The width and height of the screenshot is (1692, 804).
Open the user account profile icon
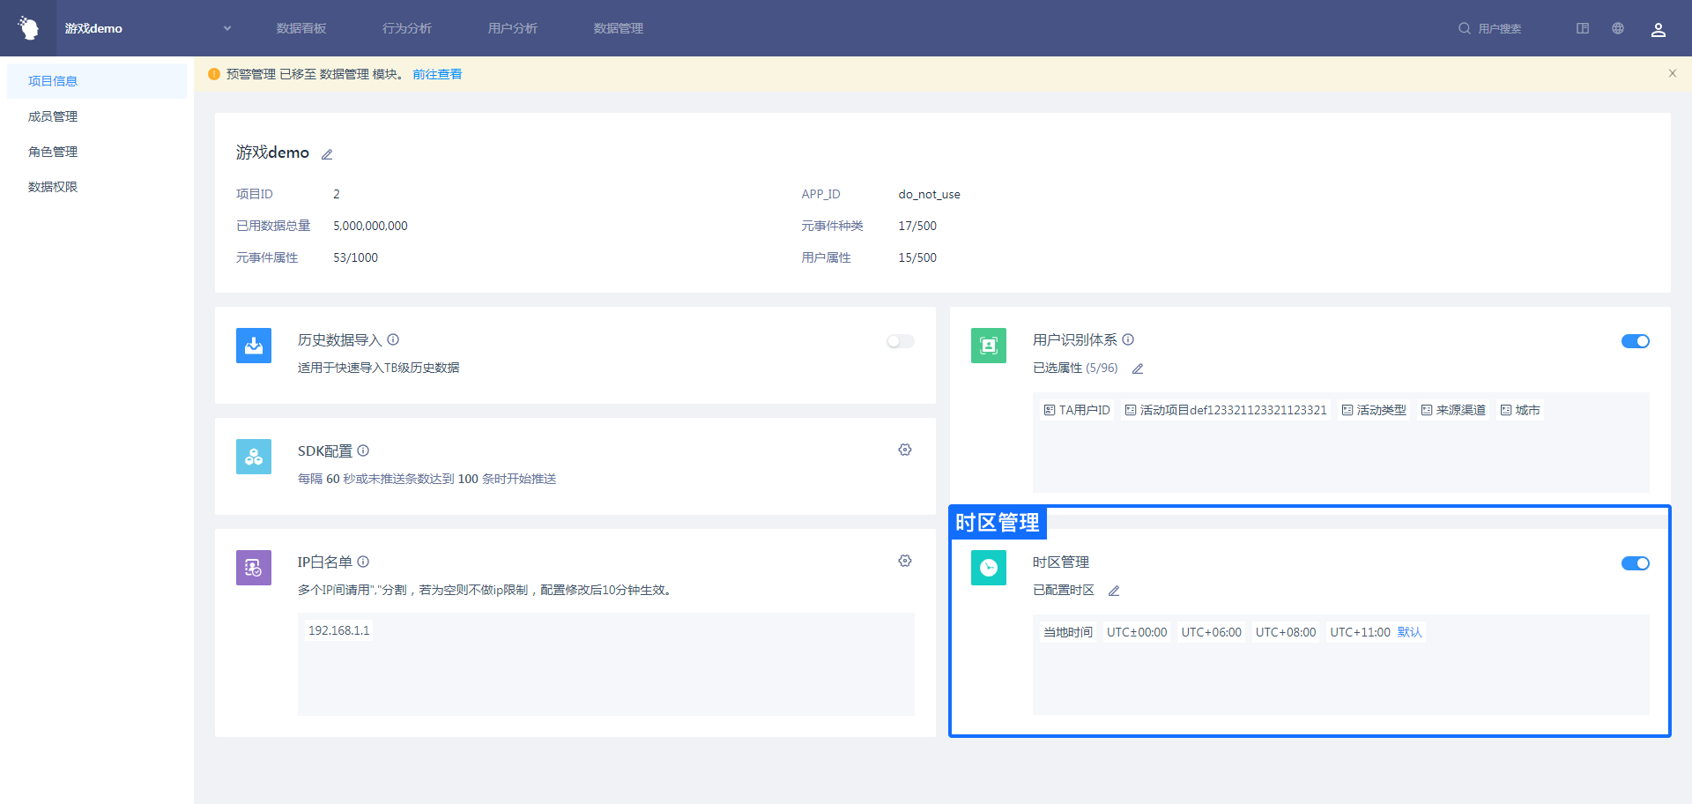tap(1658, 29)
